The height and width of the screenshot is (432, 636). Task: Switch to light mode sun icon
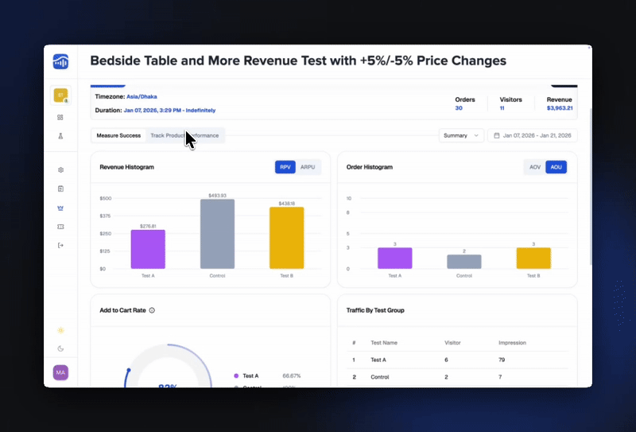[60, 329]
